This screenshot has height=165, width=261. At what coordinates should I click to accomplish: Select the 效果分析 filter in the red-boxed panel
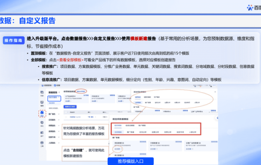tap(168, 132)
